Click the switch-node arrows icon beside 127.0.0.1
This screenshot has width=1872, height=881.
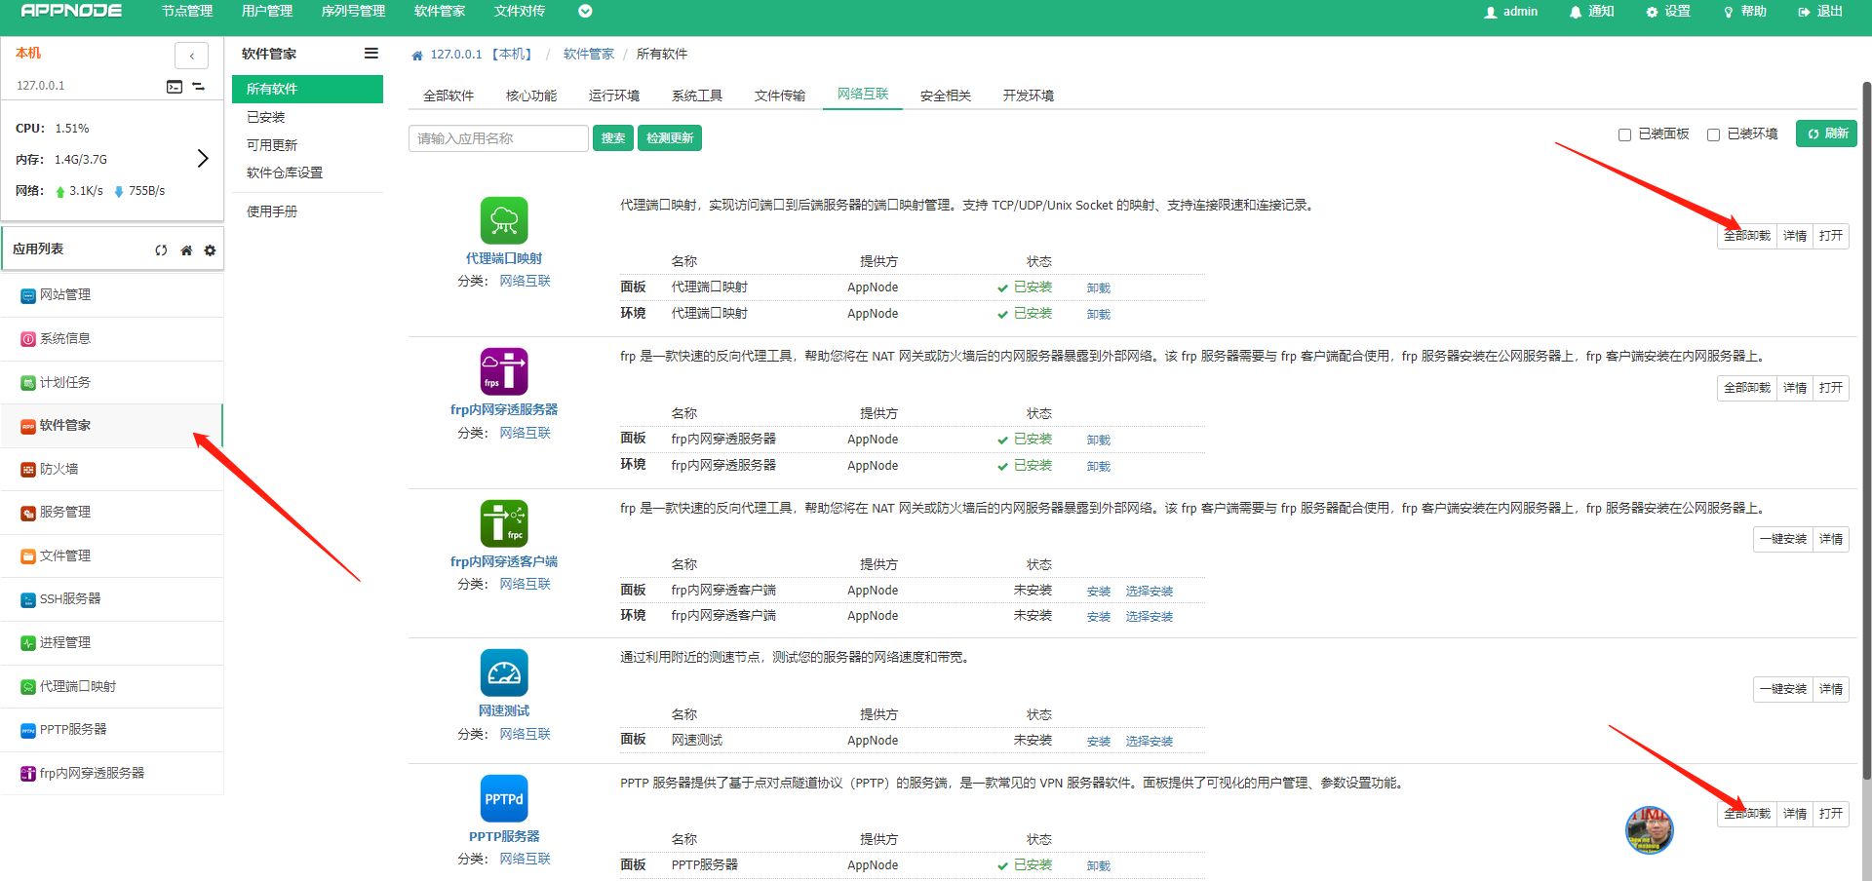pos(198,87)
